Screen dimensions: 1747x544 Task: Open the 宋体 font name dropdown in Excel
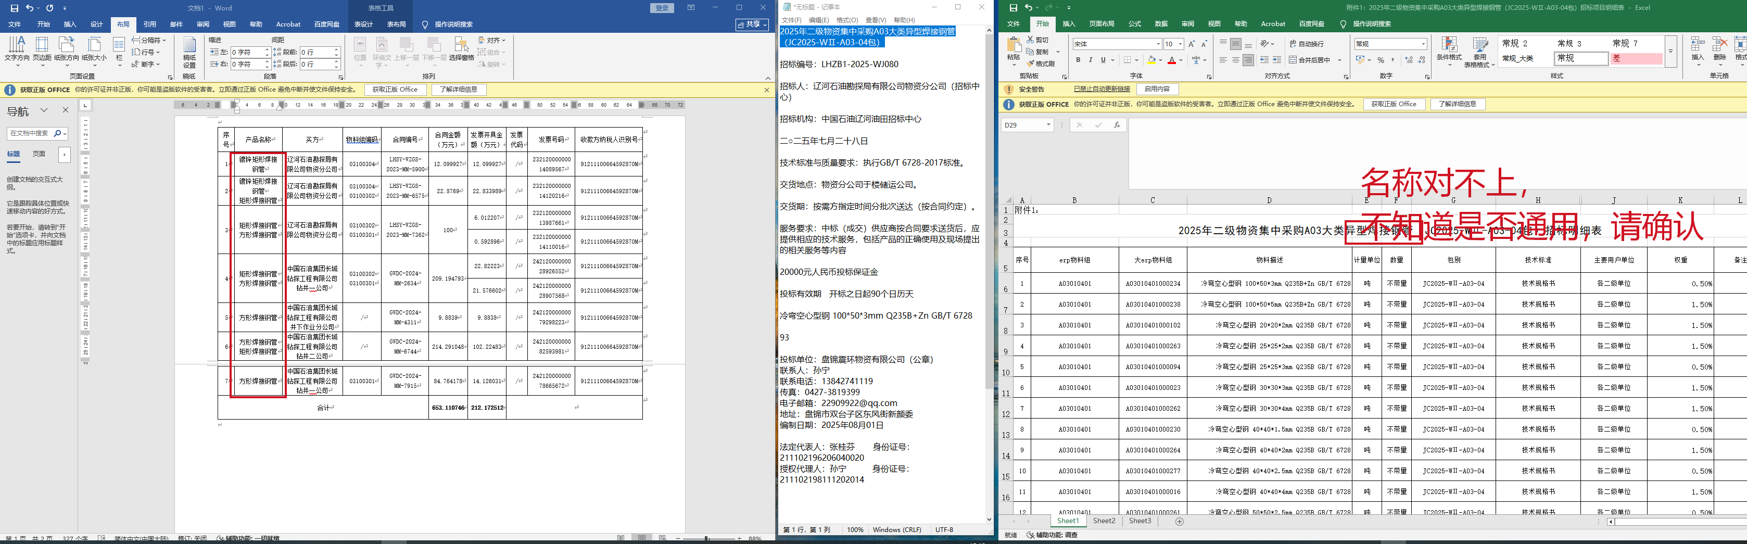[x=1158, y=44]
